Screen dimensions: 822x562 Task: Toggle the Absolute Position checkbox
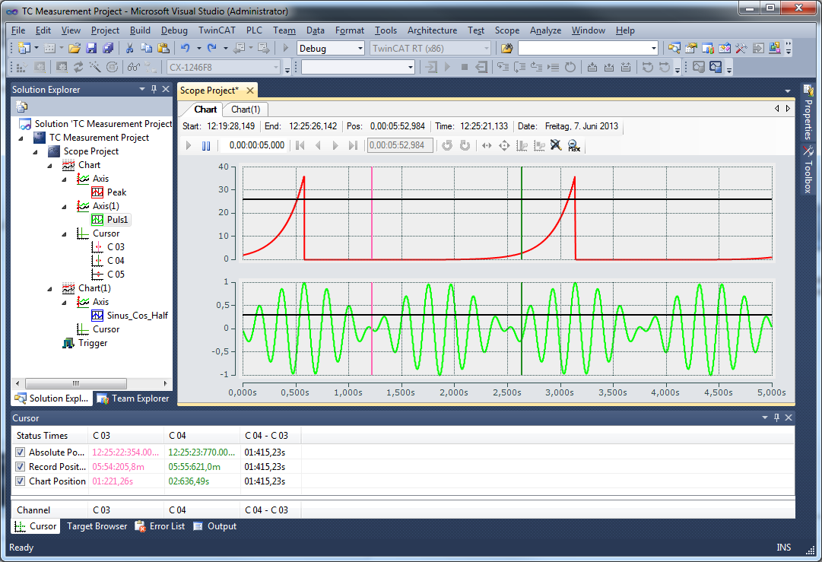pos(21,452)
